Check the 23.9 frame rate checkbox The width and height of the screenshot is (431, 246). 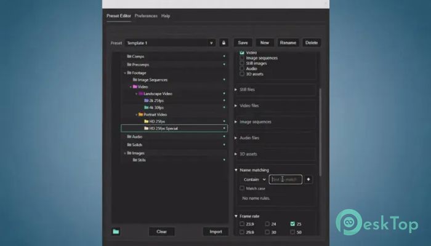tap(242, 224)
